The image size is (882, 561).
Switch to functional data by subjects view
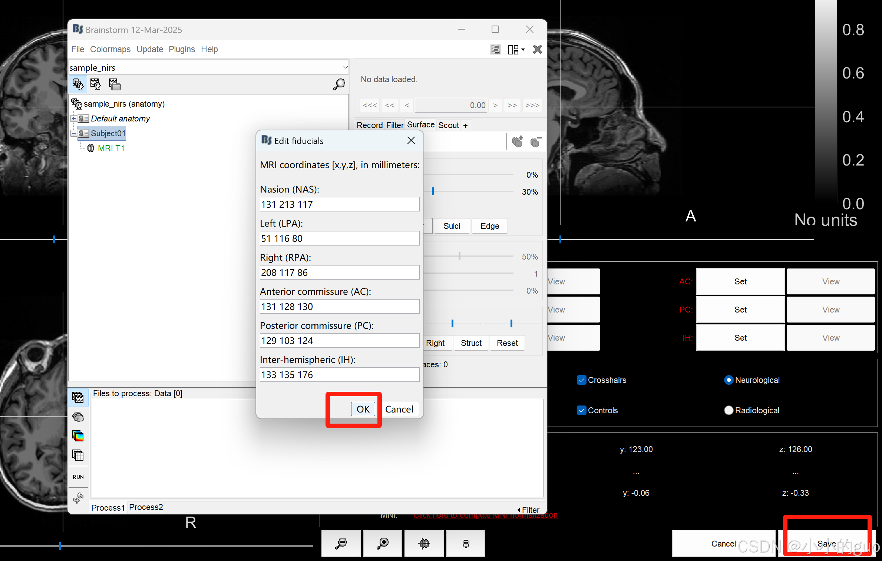click(x=96, y=84)
